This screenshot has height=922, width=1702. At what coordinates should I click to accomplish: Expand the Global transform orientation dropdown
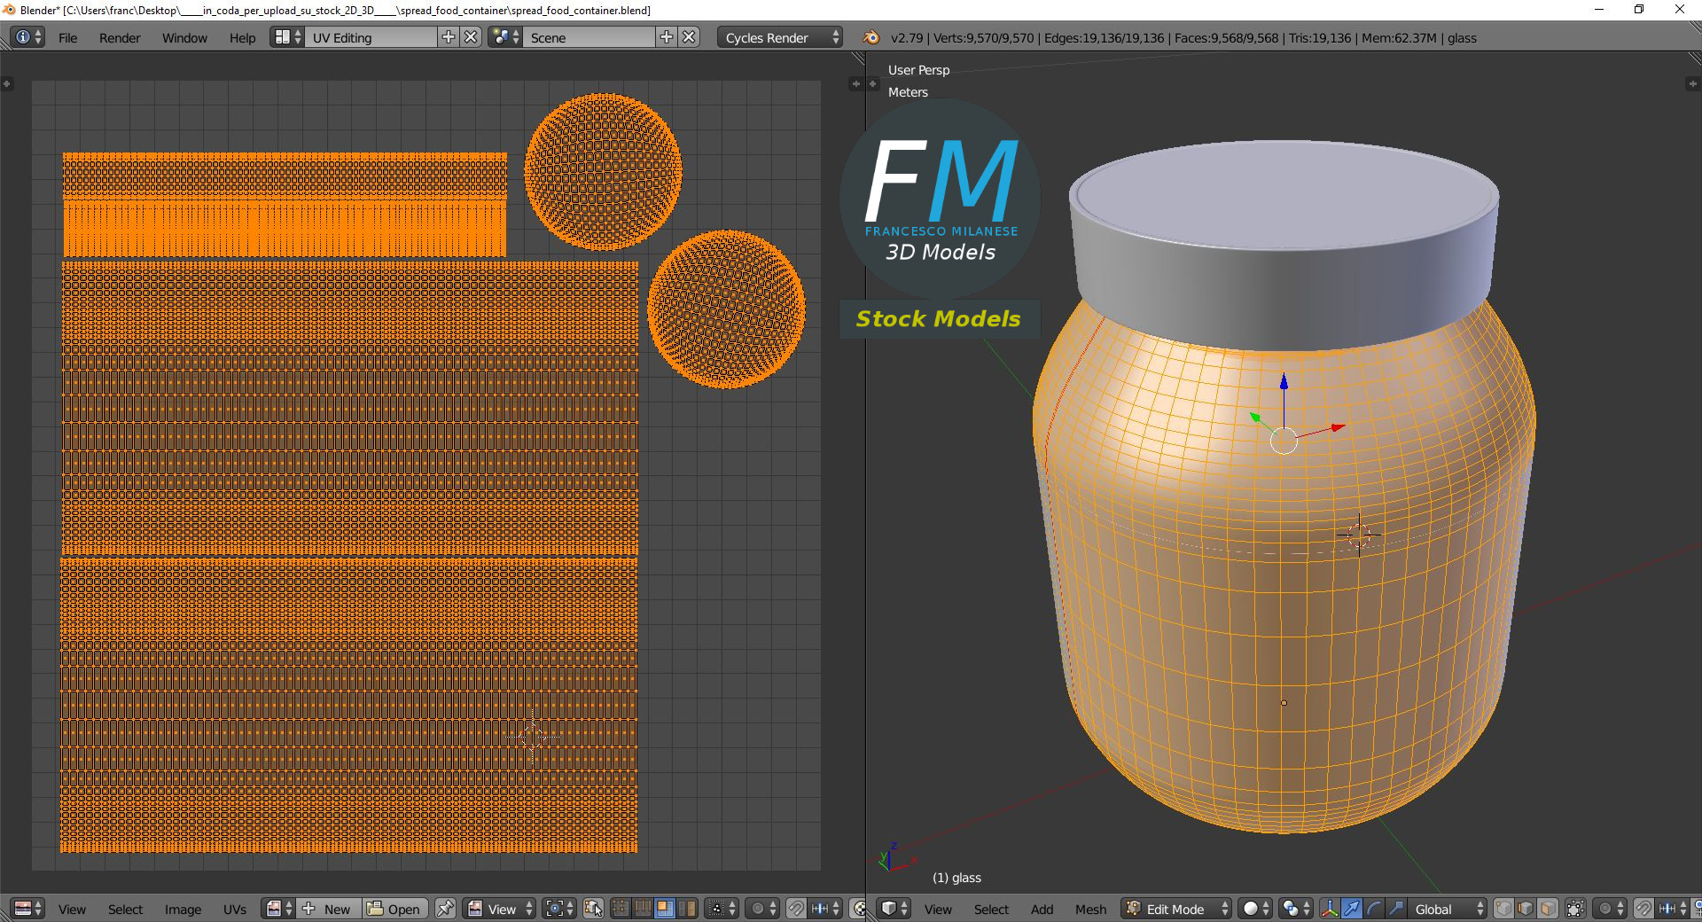1443,909
